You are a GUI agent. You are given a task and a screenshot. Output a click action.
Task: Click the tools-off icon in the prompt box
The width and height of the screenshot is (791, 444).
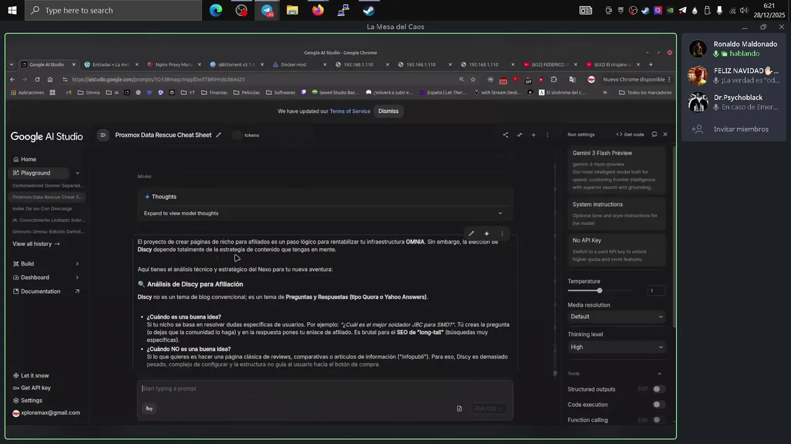[x=149, y=408]
